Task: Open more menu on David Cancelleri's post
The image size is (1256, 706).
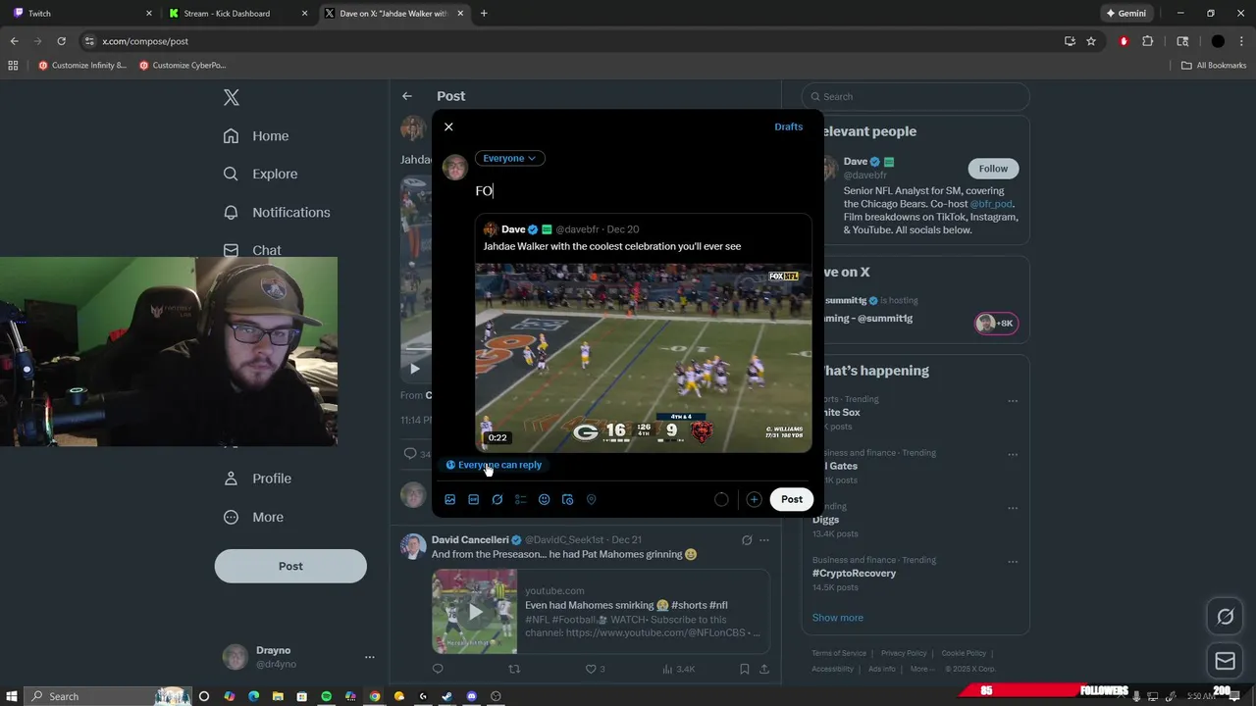Action: [764, 540]
